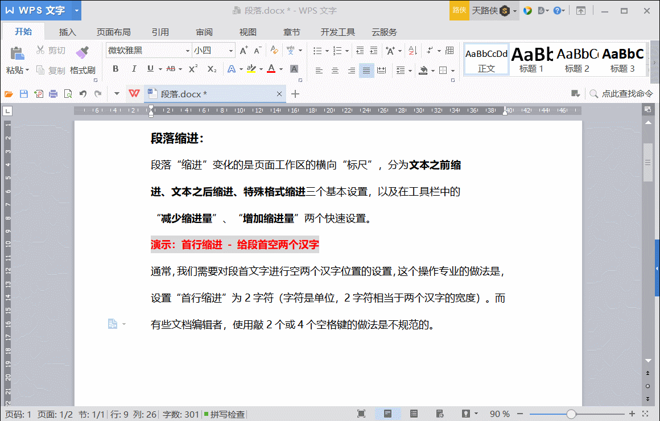Toggle bold formatting
Viewport: 660px width, 421px height.
pyautogui.click(x=115, y=69)
